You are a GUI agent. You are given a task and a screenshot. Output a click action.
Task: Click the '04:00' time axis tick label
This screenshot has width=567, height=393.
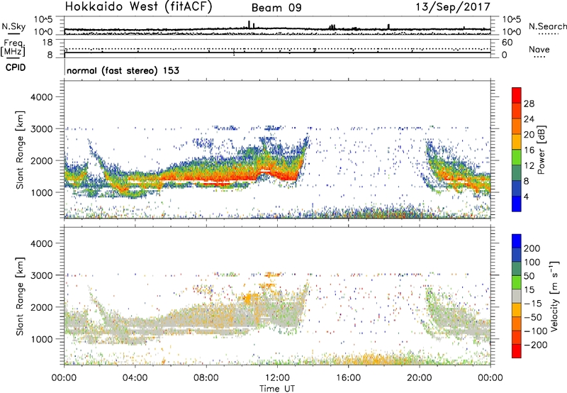point(135,378)
